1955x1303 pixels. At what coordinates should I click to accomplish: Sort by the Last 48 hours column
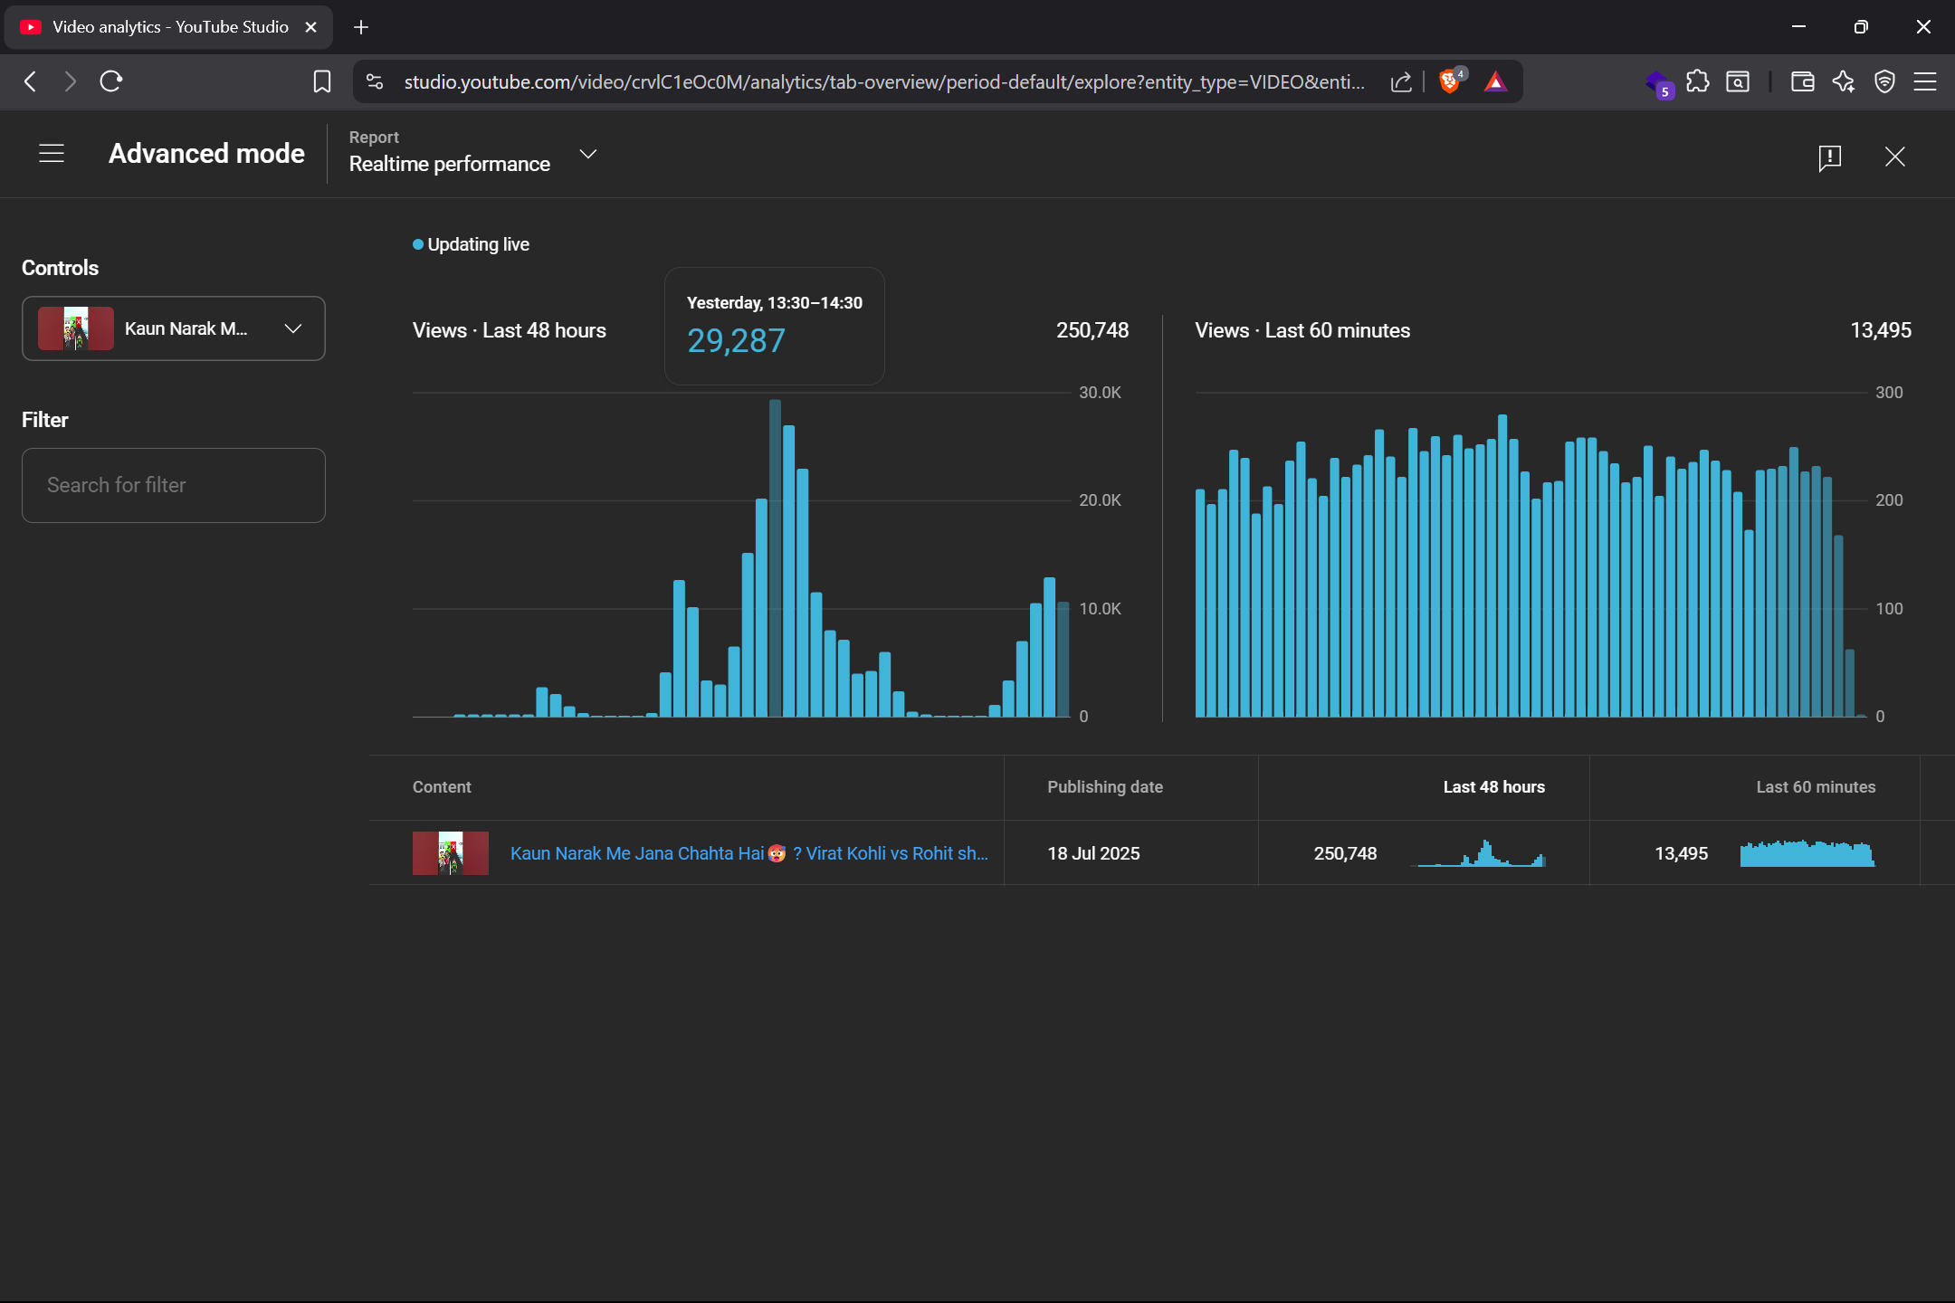click(1493, 787)
